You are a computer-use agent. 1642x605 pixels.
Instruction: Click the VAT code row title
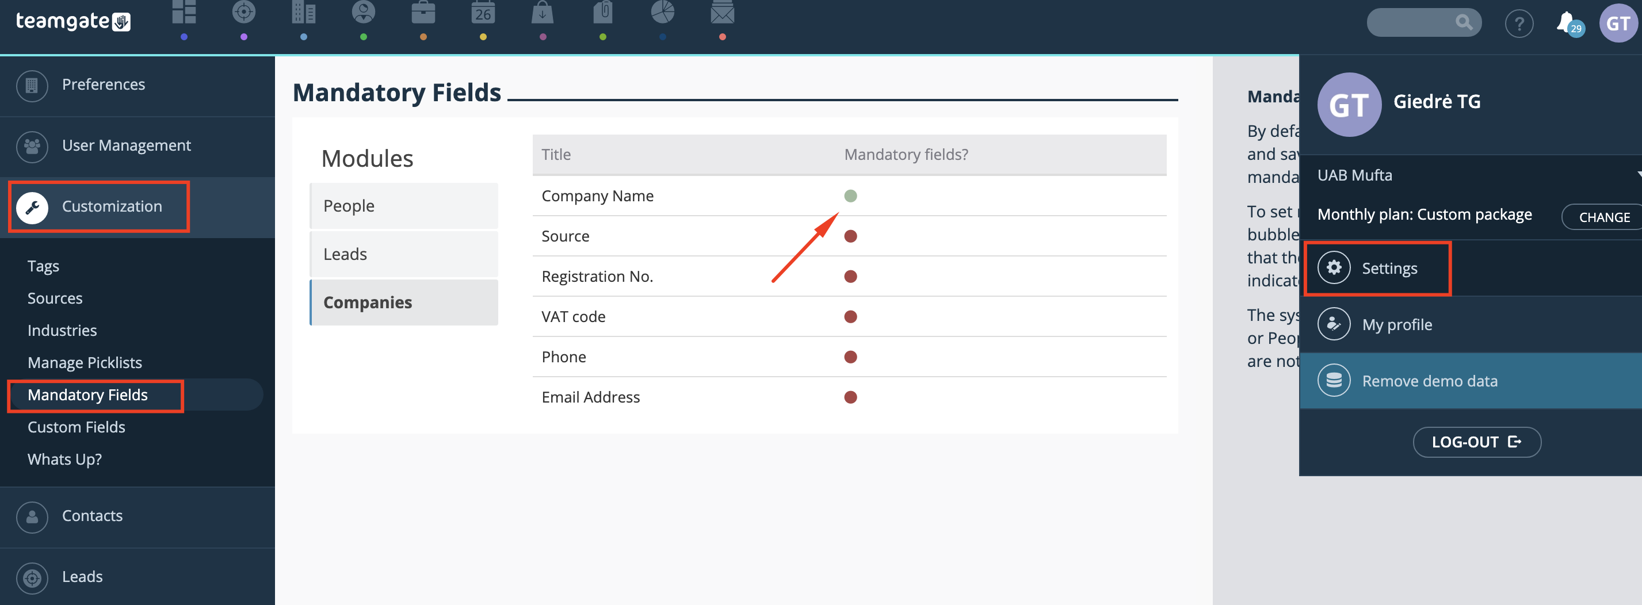573,316
